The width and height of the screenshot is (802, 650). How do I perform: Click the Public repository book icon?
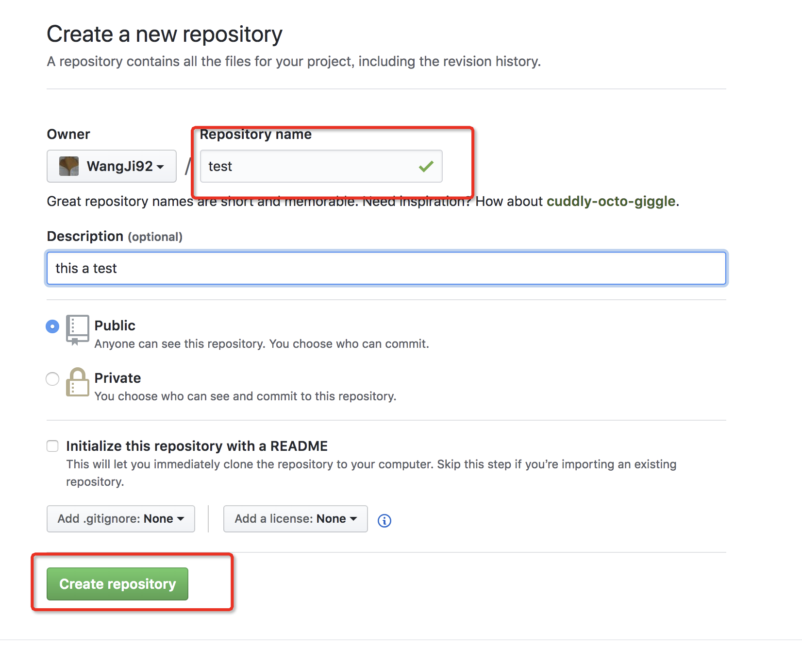tap(77, 330)
